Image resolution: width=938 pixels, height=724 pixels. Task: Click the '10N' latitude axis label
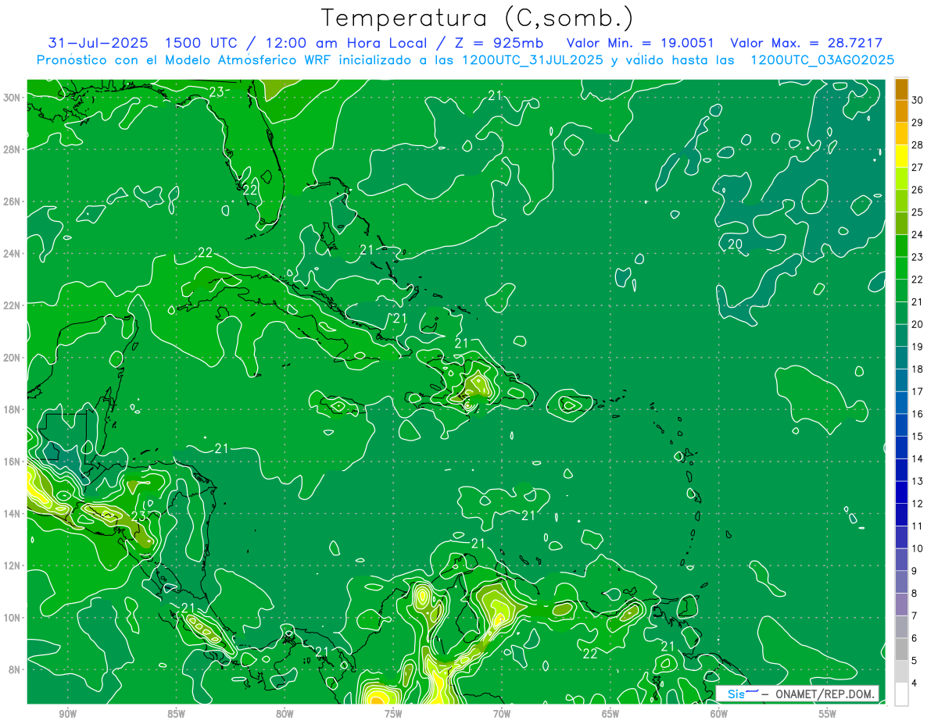tap(12, 618)
